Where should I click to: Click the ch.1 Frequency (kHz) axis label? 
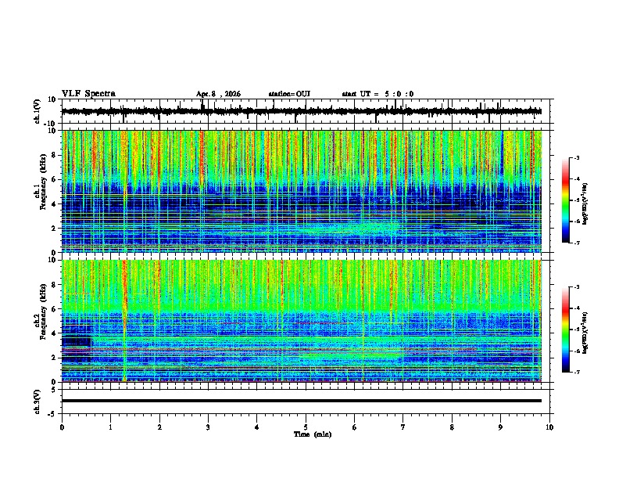(x=40, y=182)
